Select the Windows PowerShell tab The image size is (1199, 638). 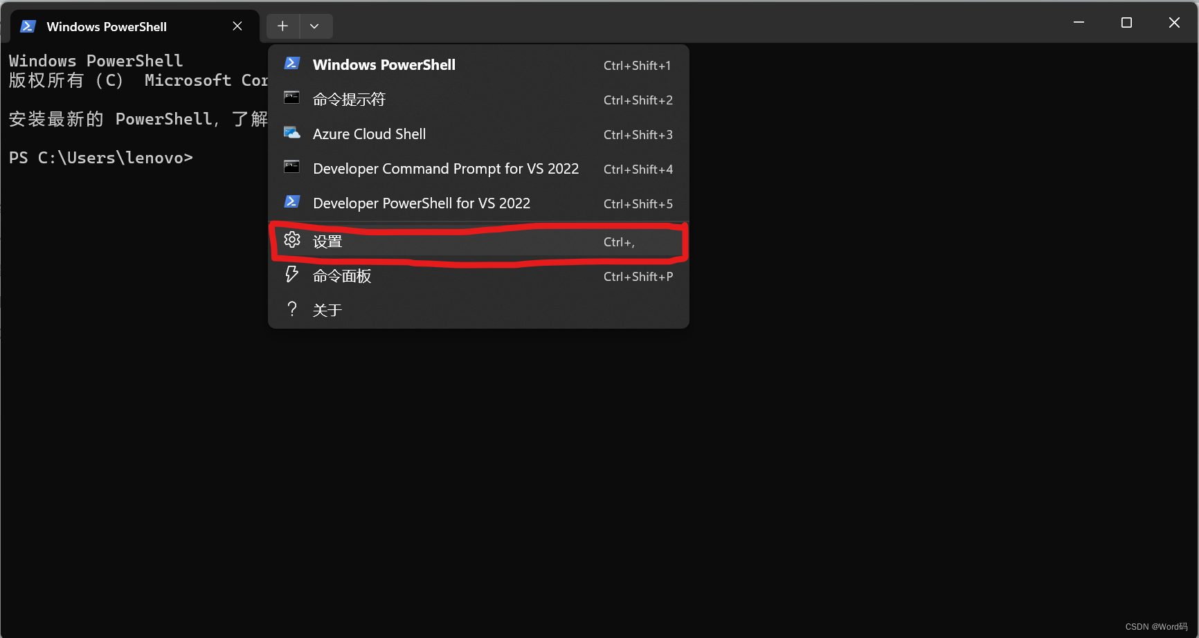136,26
